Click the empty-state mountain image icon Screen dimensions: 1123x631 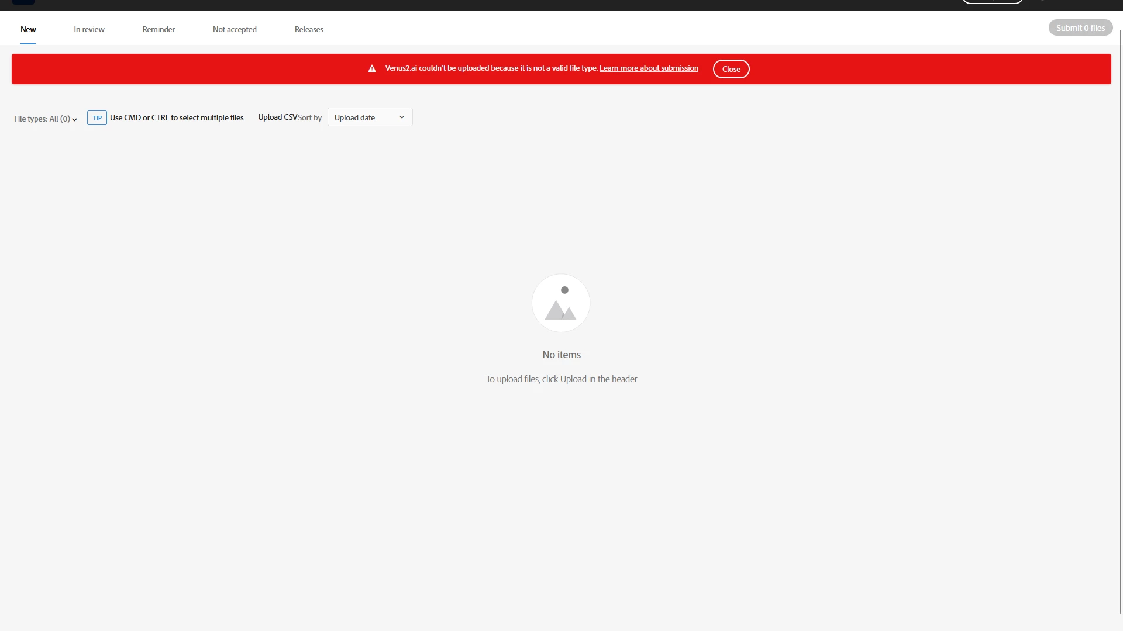[561, 303]
